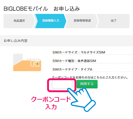Click the coupon code input field
This screenshot has width=133, height=119.
click(x=62, y=84)
